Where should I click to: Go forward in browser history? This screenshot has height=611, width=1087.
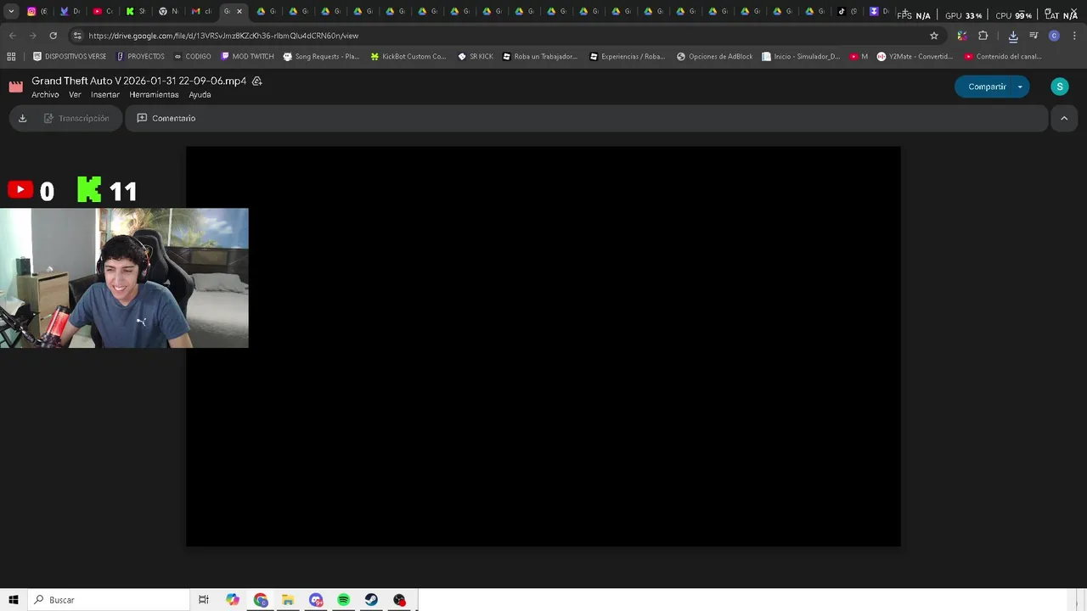33,36
